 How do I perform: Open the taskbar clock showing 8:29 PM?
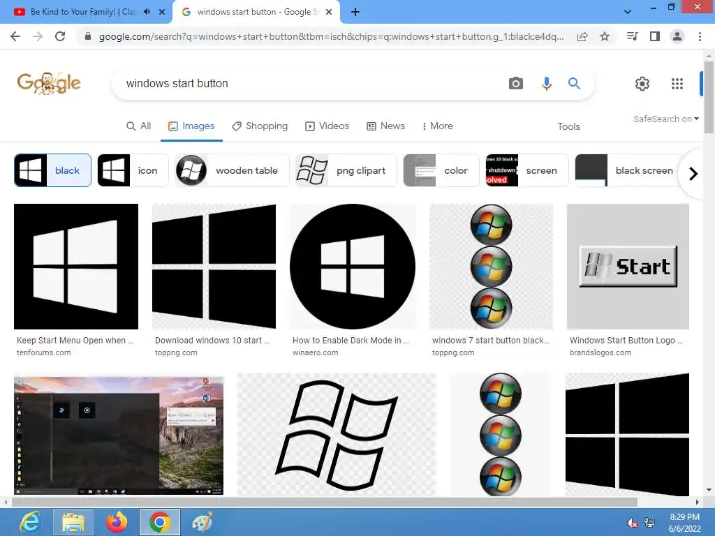tap(684, 523)
